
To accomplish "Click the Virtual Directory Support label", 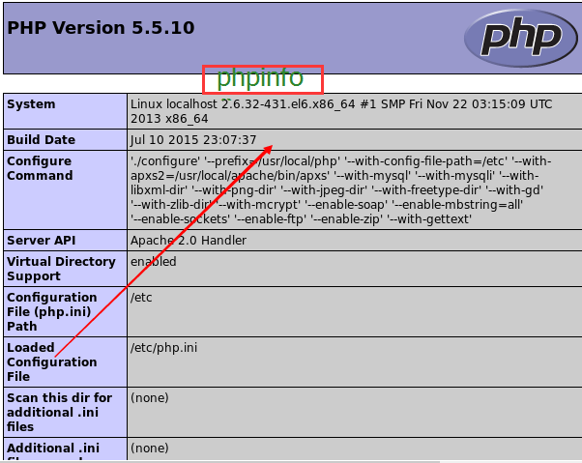I will 61,269.
